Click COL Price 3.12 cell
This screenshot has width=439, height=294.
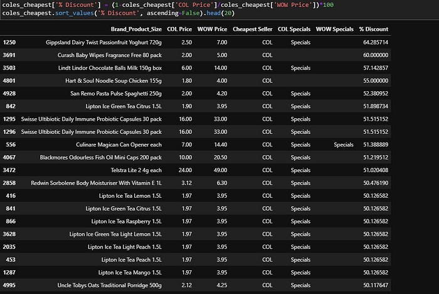coord(186,183)
